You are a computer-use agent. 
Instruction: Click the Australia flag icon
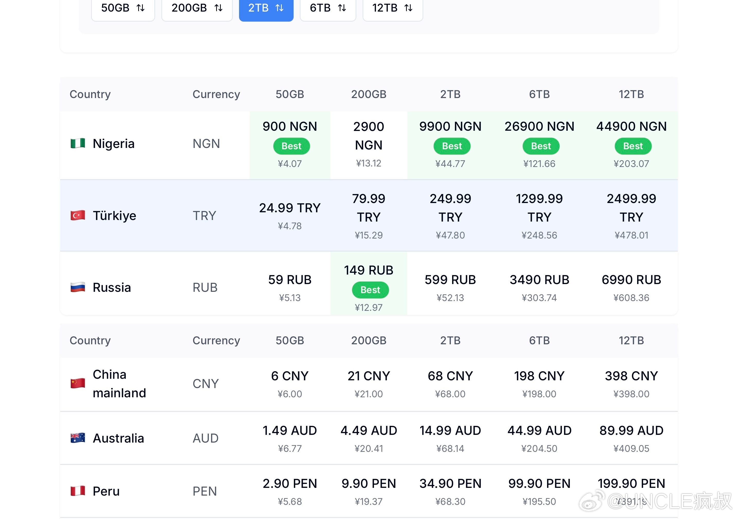[x=78, y=438]
